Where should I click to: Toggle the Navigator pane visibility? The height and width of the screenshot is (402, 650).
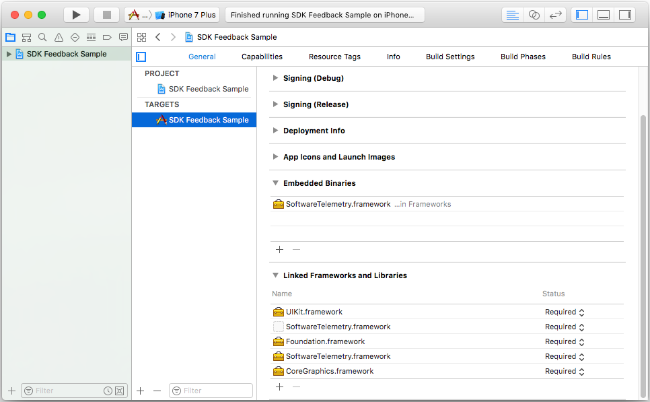[x=582, y=15]
